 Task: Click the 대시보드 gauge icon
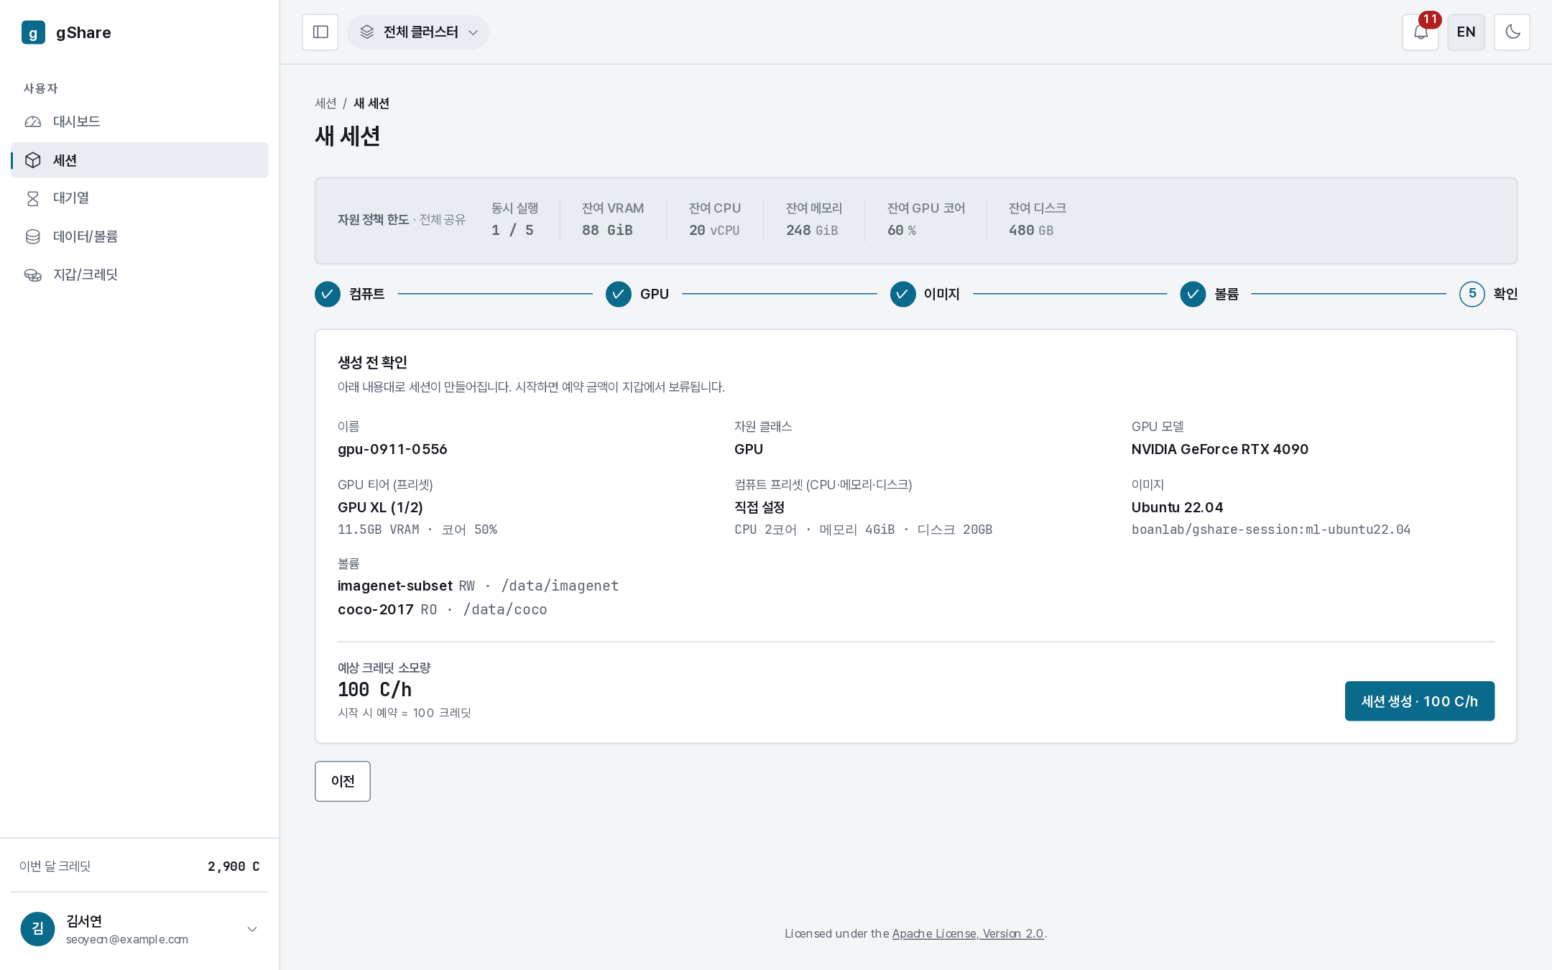[33, 122]
